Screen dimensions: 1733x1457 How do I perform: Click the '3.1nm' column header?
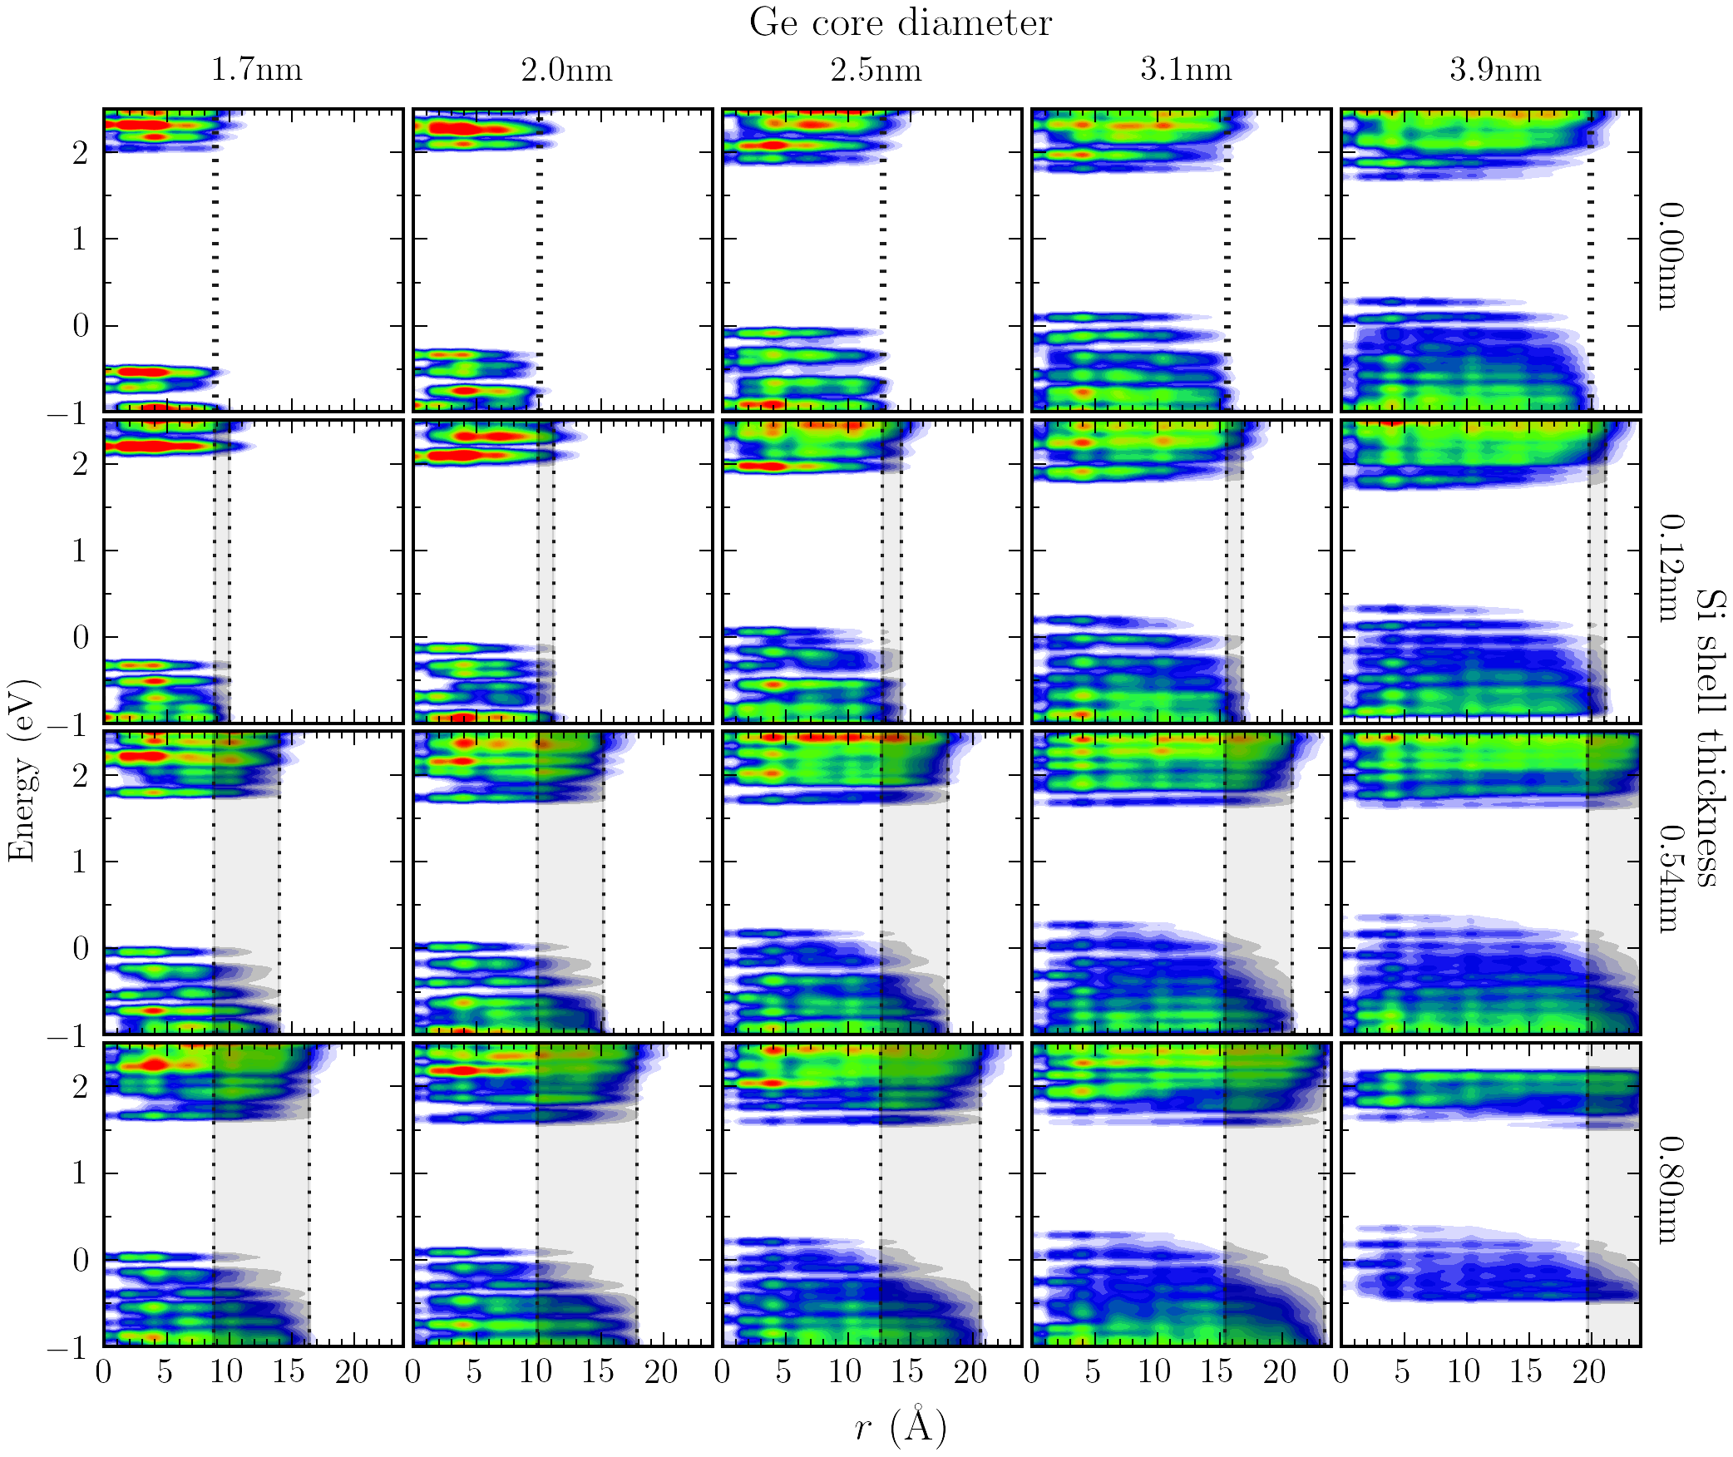click(1185, 69)
